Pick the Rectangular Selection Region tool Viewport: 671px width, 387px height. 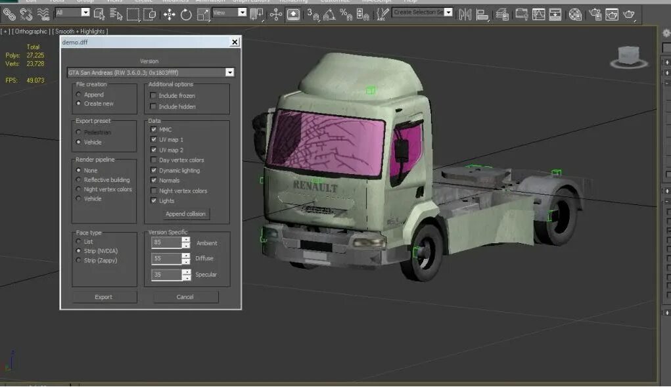coord(133,14)
